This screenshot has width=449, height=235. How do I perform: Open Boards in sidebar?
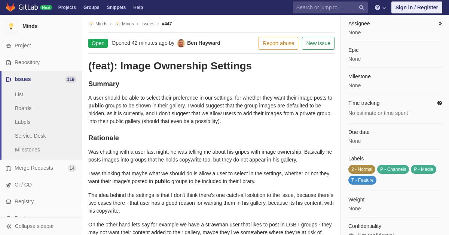pos(23,108)
